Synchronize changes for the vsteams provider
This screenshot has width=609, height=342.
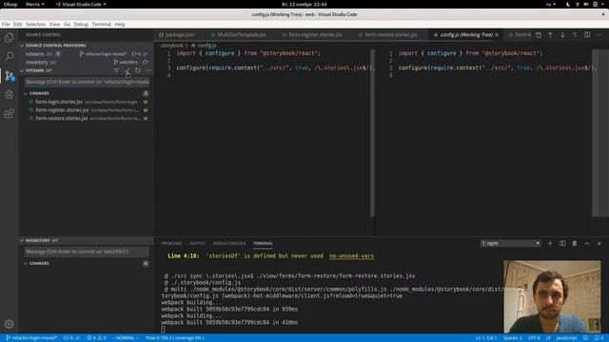139,54
